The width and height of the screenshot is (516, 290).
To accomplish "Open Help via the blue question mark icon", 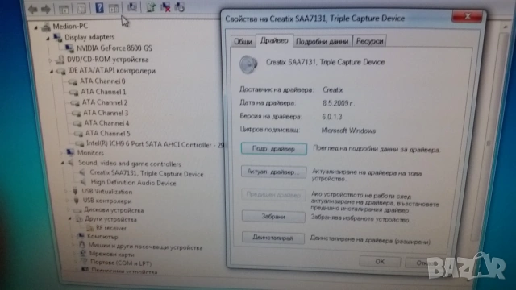I will click(99, 7).
